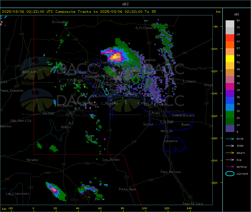The height and width of the screenshot is (212, 251).
Task: Click the 'J_Prats' place label
Action: [155, 113]
